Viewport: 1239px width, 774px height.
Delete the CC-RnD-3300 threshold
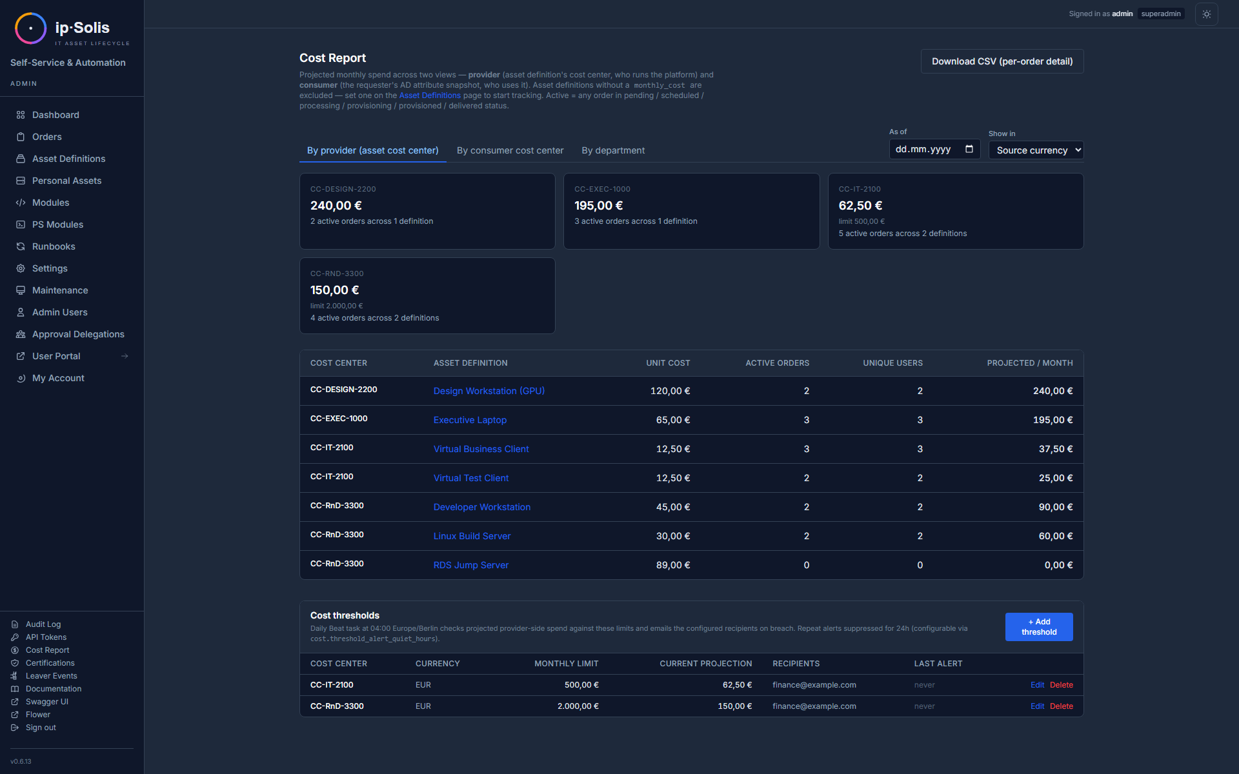1061,706
